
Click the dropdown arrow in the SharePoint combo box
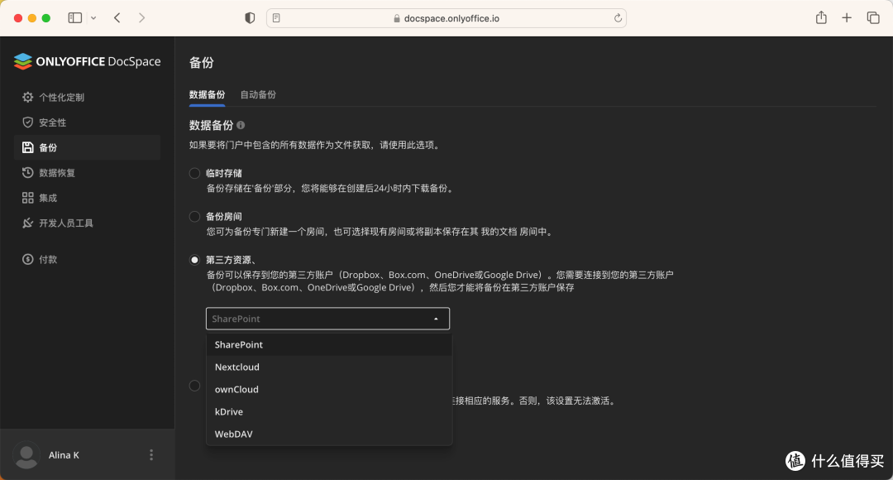[436, 319]
